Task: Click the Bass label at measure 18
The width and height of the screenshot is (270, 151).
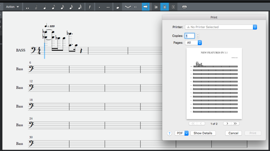Action: [x=20, y=106]
